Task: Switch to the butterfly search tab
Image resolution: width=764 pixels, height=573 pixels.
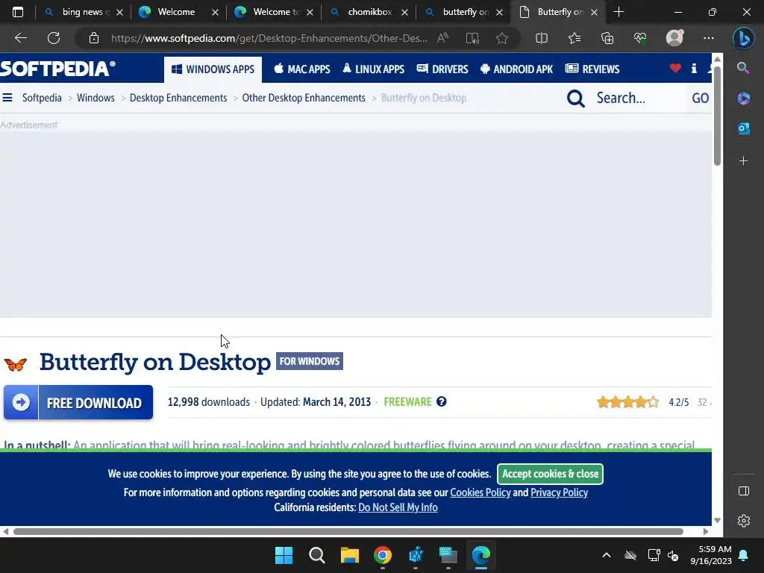Action: click(x=465, y=12)
